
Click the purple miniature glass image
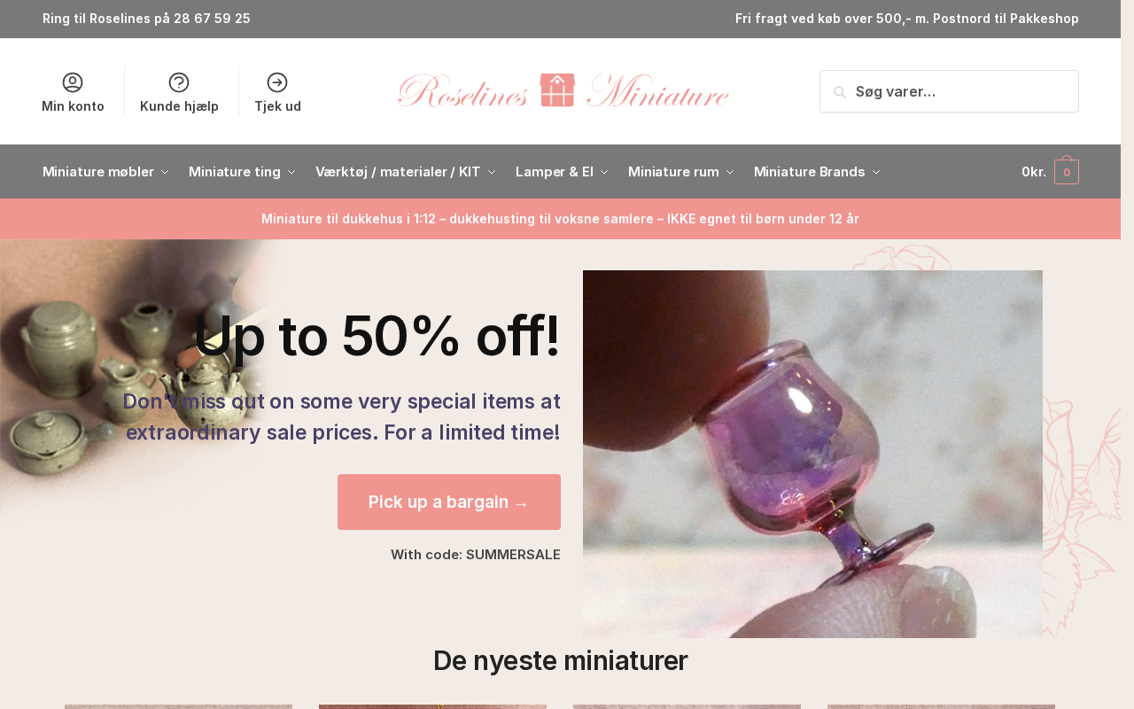pyautogui.click(x=812, y=454)
